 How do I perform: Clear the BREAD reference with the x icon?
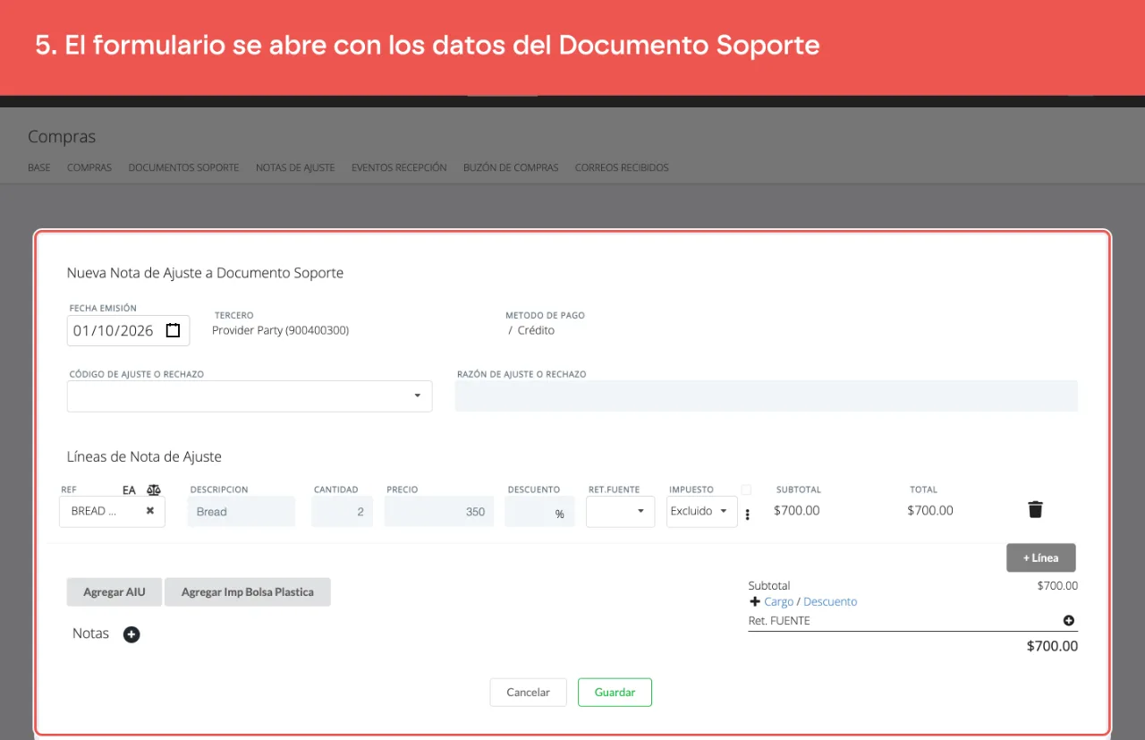[x=150, y=511]
